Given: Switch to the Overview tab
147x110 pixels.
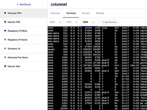Looking at the screenshot, I should [55, 13].
